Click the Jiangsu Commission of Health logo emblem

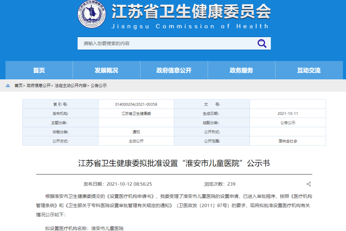(92, 14)
